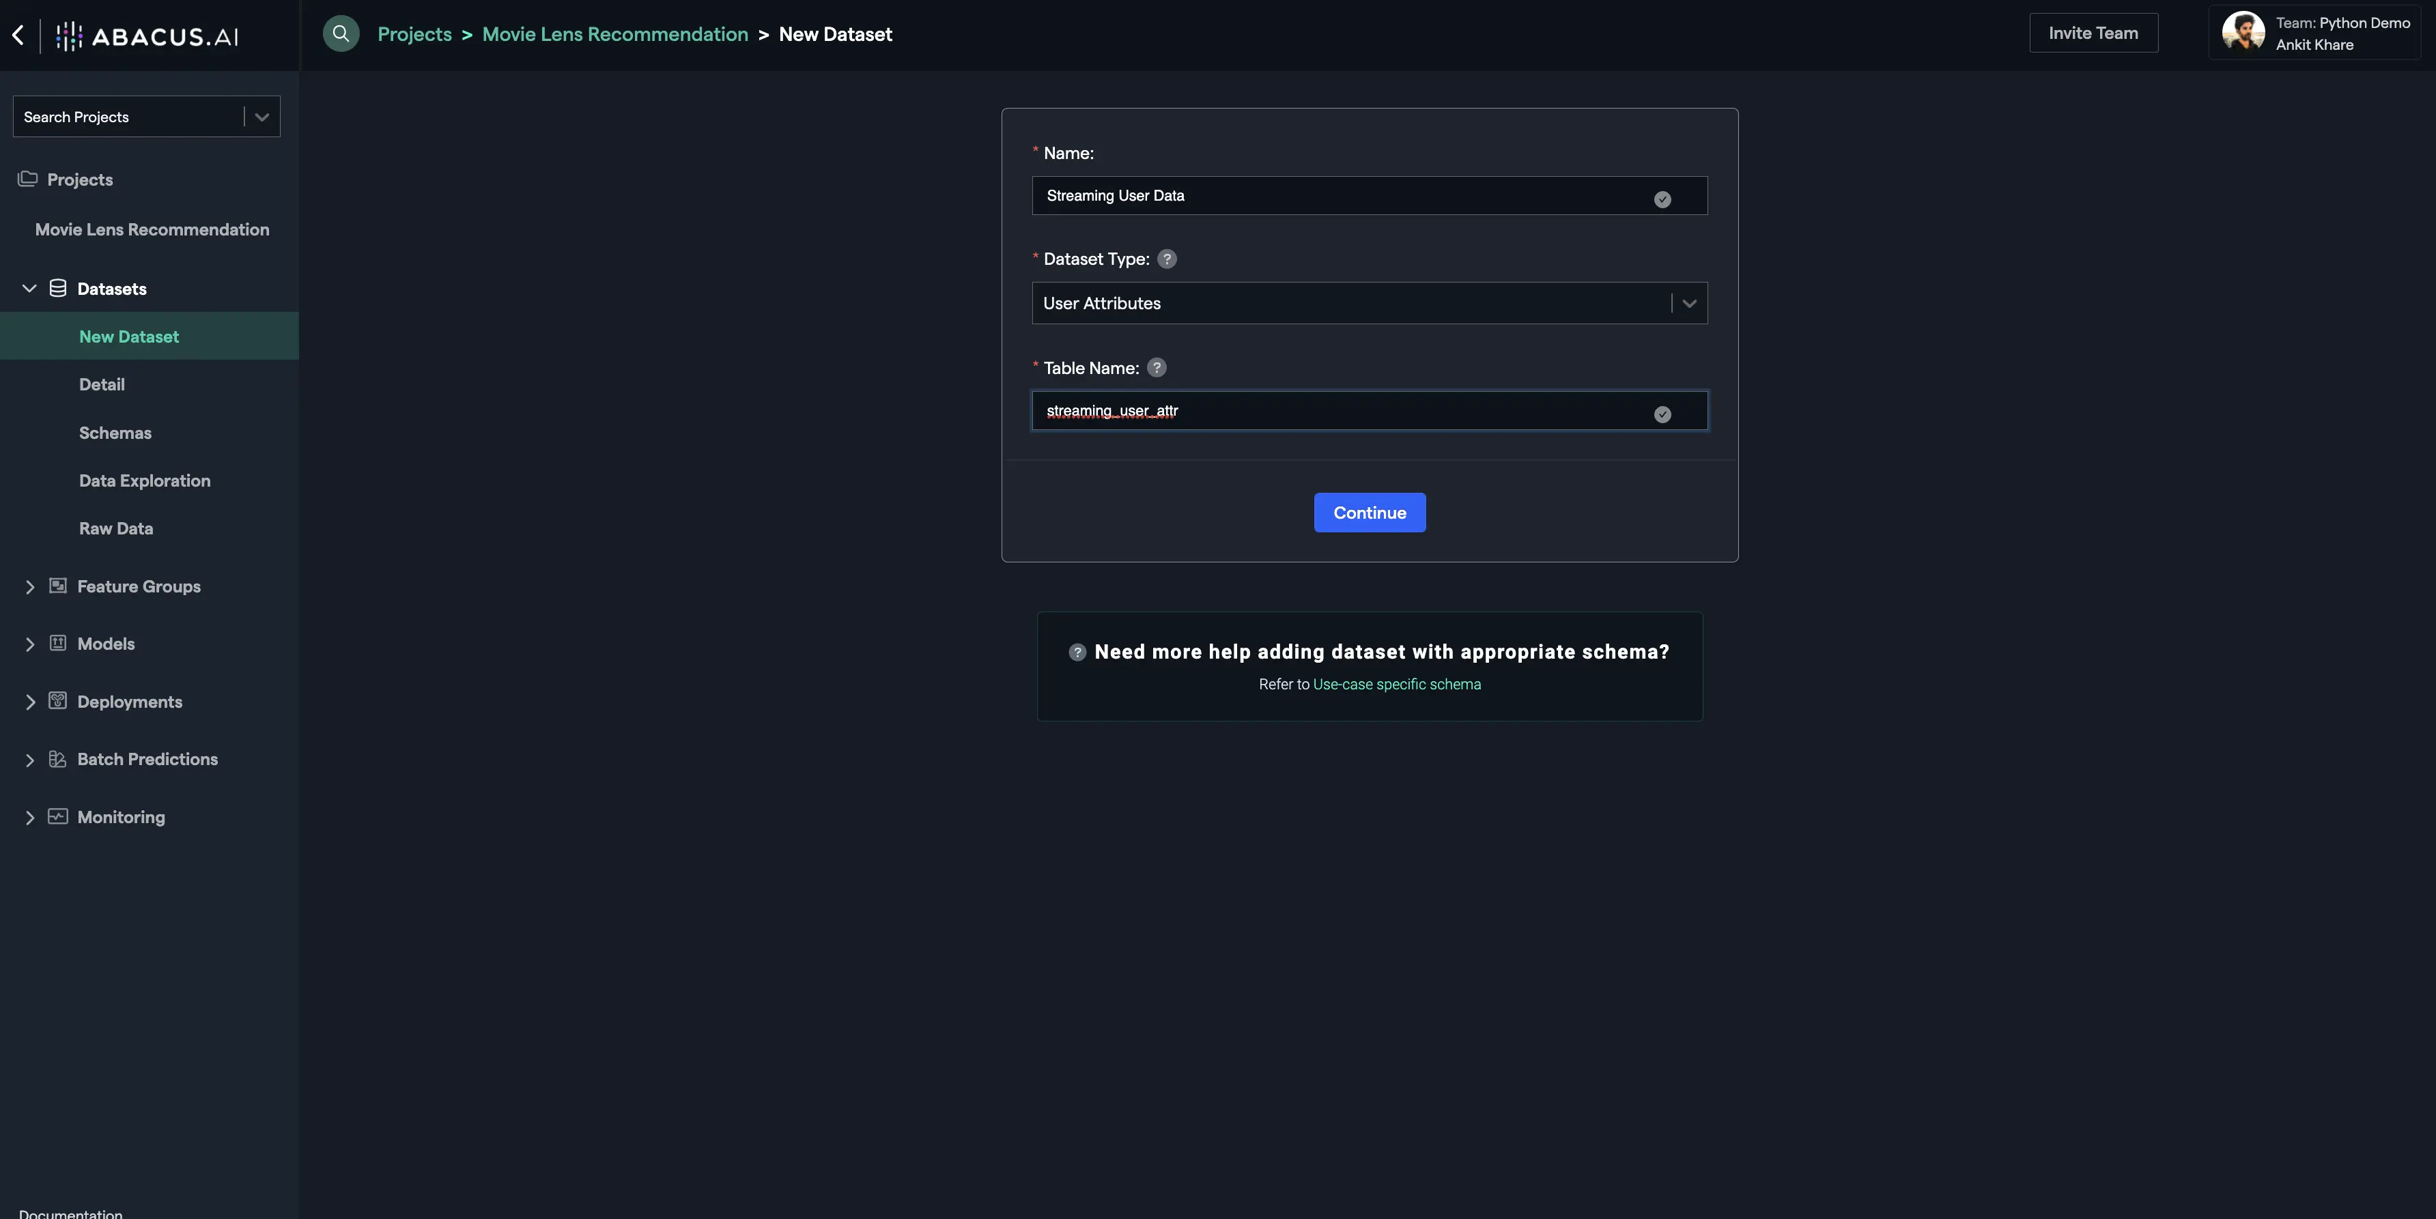Click the Feature Groups panel icon
The image size is (2436, 1219).
tap(57, 586)
